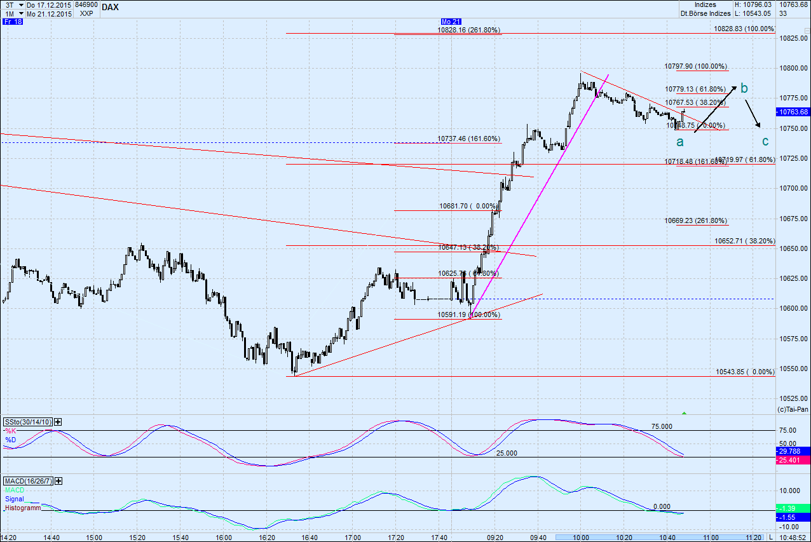The width and height of the screenshot is (811, 542).
Task: Click the end date Mo 21.12.2015 field
Action: click(49, 13)
